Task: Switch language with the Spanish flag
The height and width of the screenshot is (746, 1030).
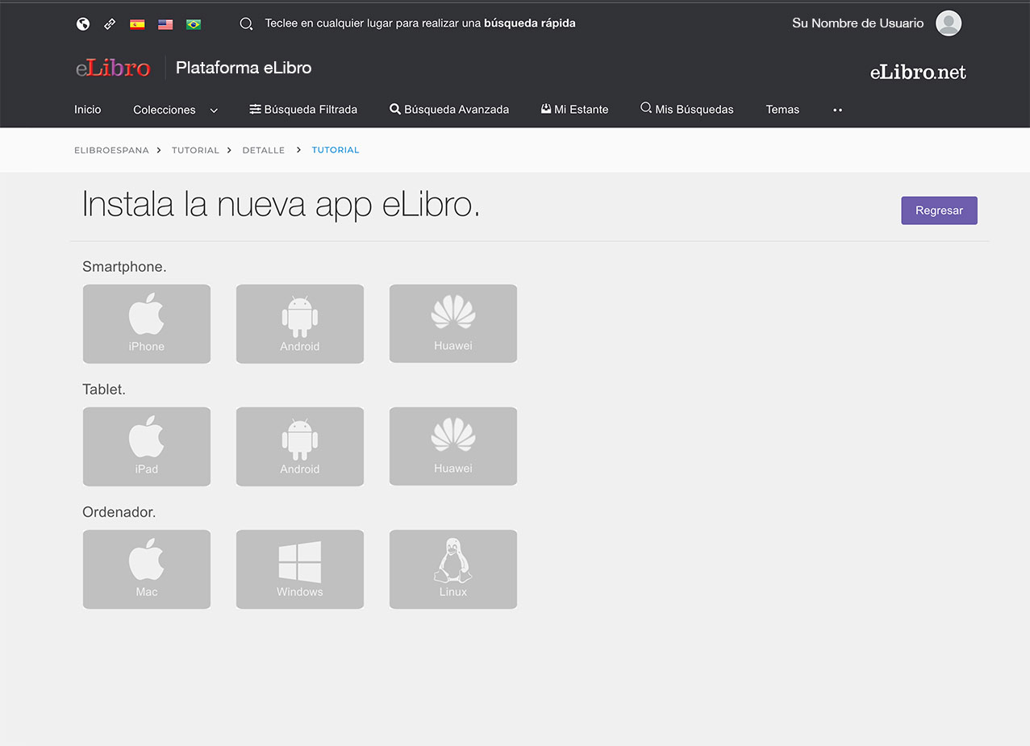Action: (x=138, y=24)
